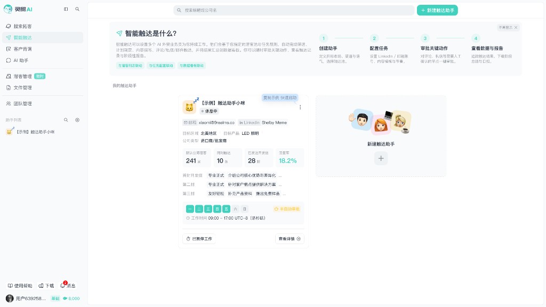This screenshot has height=307, width=546.
Task: Toggle the Monday 一 workday chip
Action: pos(190,209)
